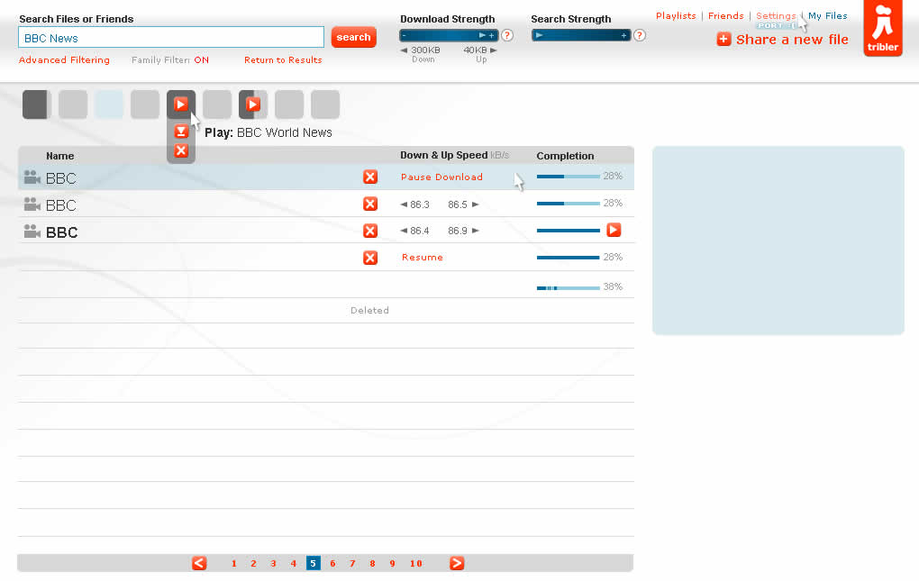Select the light blue thumbnail

[x=109, y=104]
